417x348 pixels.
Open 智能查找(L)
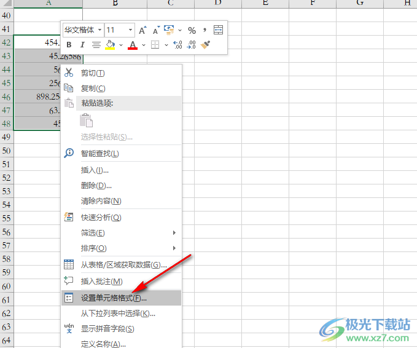[121, 153]
